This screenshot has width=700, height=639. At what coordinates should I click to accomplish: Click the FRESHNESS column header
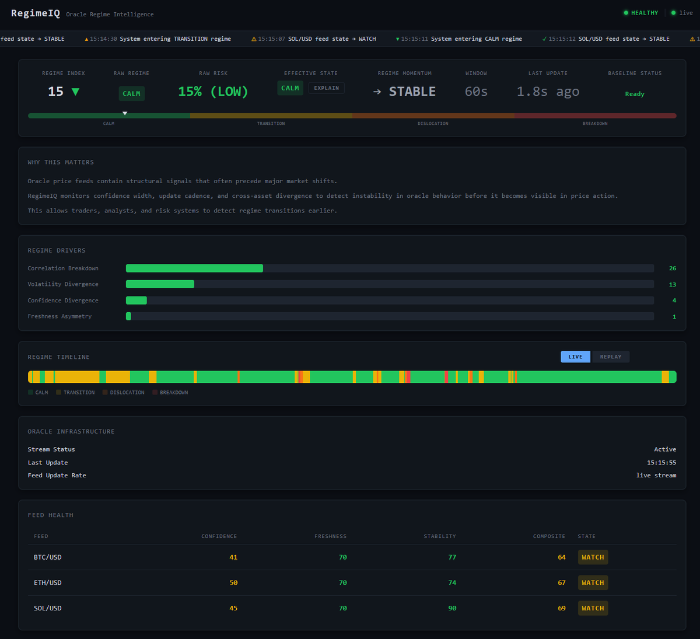coord(330,536)
